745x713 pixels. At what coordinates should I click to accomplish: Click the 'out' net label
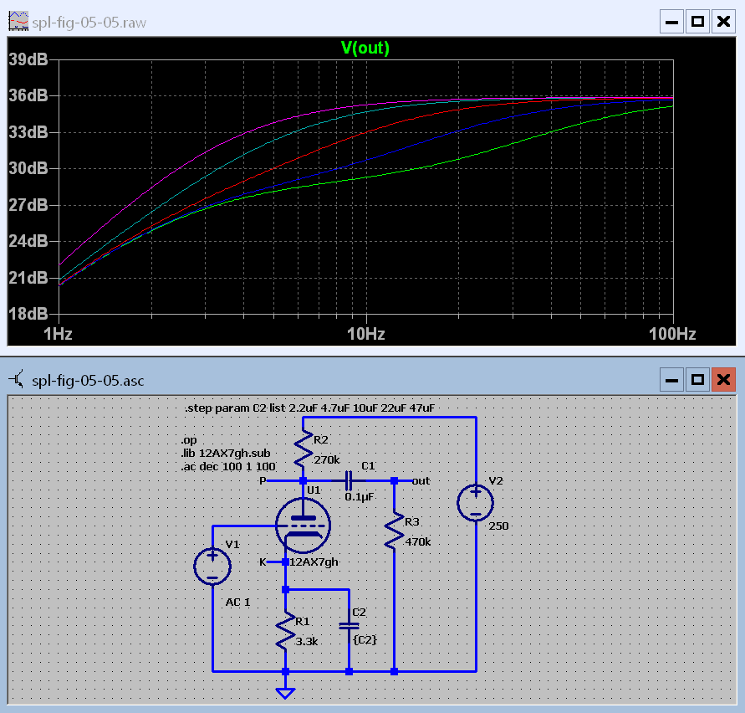pos(421,480)
